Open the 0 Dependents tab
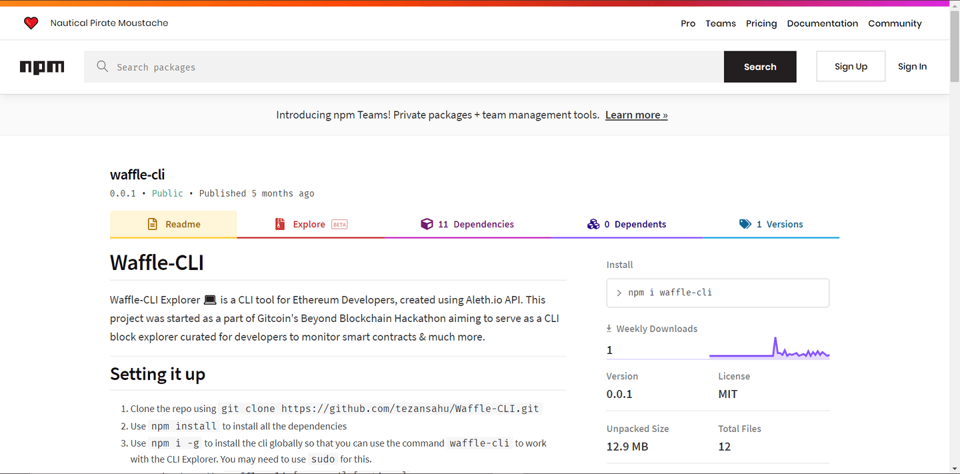This screenshot has width=960, height=474. [627, 224]
